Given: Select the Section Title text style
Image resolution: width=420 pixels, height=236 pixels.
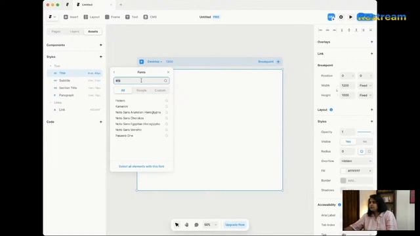Looking at the screenshot, I should click(x=74, y=88).
